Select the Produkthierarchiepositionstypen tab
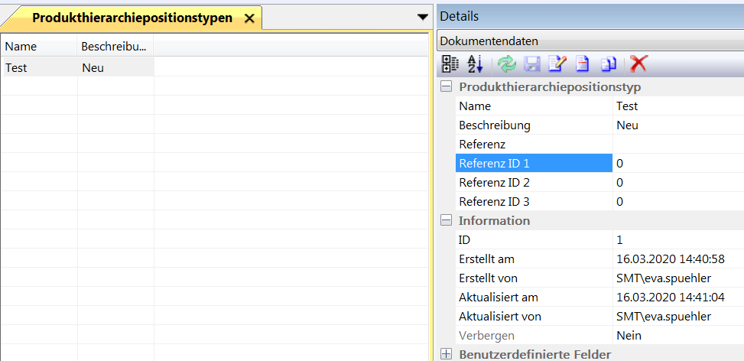The image size is (744, 361). (x=132, y=18)
